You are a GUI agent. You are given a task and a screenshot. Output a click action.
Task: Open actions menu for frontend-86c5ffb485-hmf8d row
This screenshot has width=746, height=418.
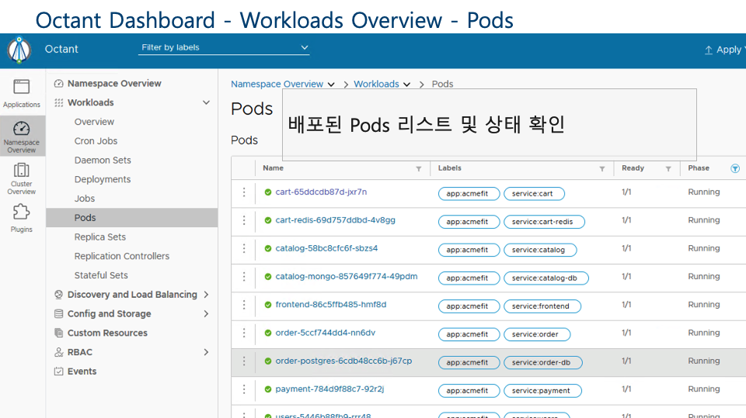pyautogui.click(x=244, y=305)
